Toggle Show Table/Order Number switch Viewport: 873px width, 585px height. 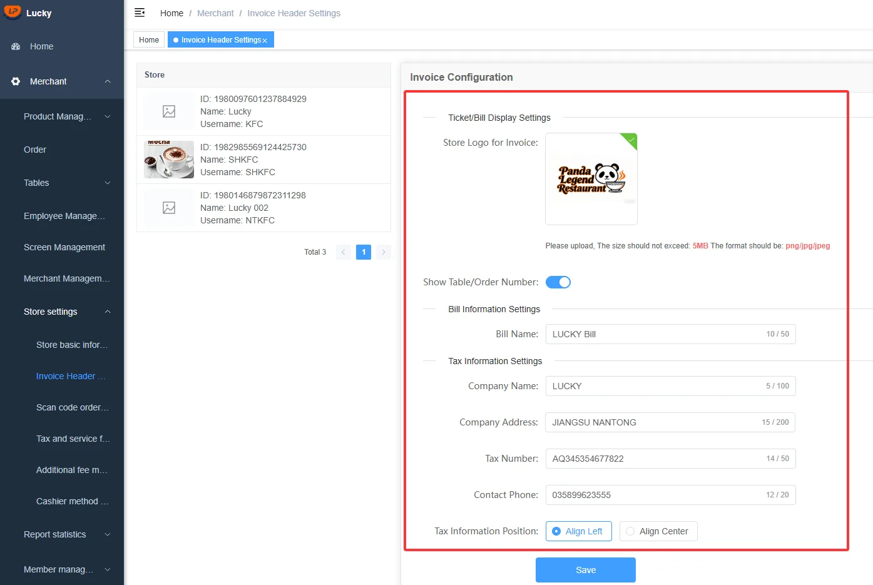point(558,282)
